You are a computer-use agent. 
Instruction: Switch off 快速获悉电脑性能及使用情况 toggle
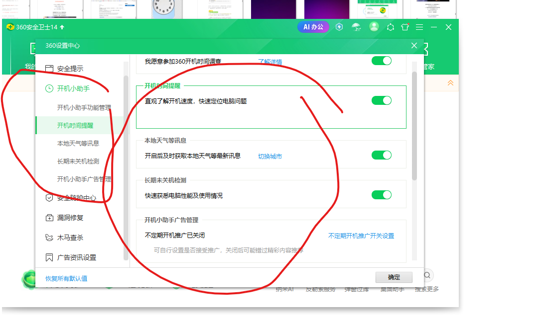point(382,195)
